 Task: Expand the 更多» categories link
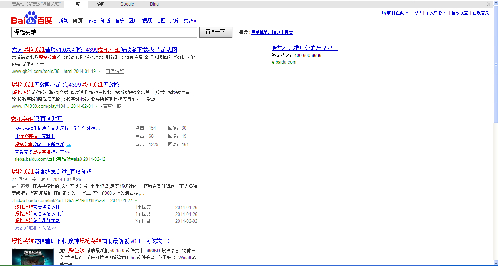tap(190, 21)
